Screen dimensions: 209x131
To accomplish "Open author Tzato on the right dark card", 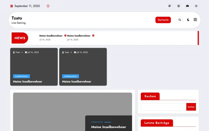I will coord(65,52).
